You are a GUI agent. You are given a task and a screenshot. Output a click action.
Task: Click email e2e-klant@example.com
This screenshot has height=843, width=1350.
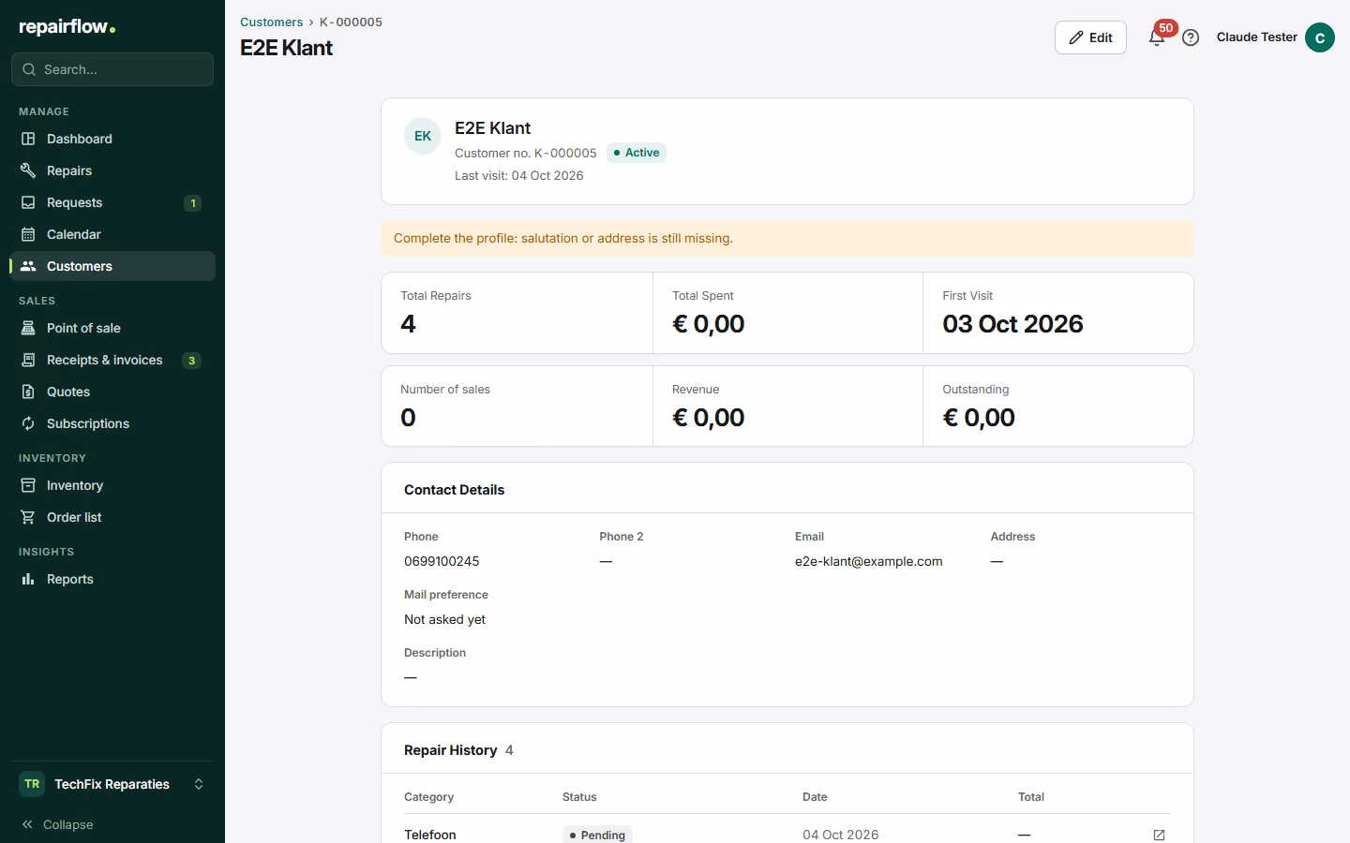click(869, 561)
